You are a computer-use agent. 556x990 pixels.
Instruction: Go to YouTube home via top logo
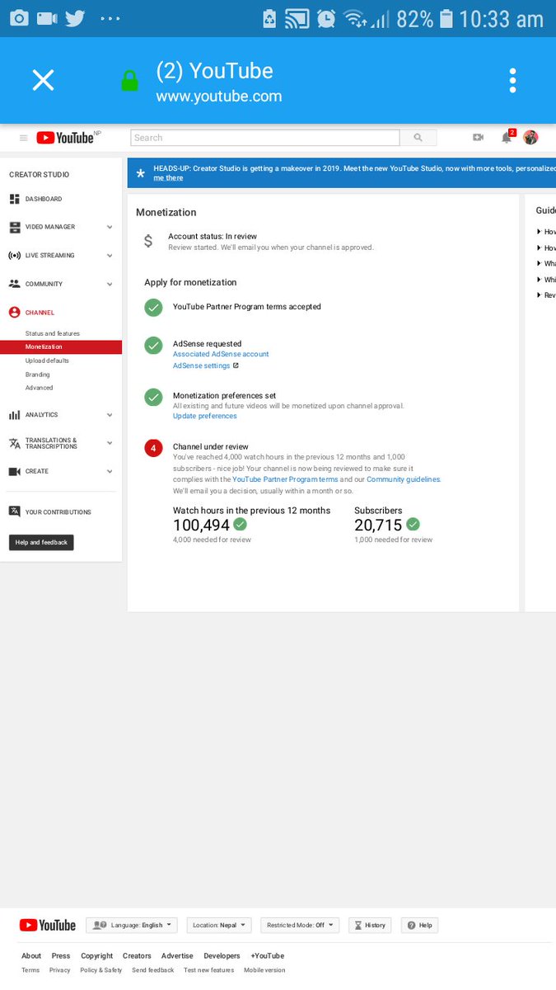pos(66,138)
